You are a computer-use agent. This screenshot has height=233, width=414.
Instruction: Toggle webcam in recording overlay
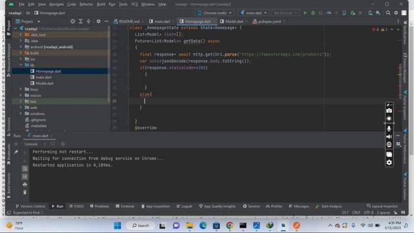coord(389,144)
